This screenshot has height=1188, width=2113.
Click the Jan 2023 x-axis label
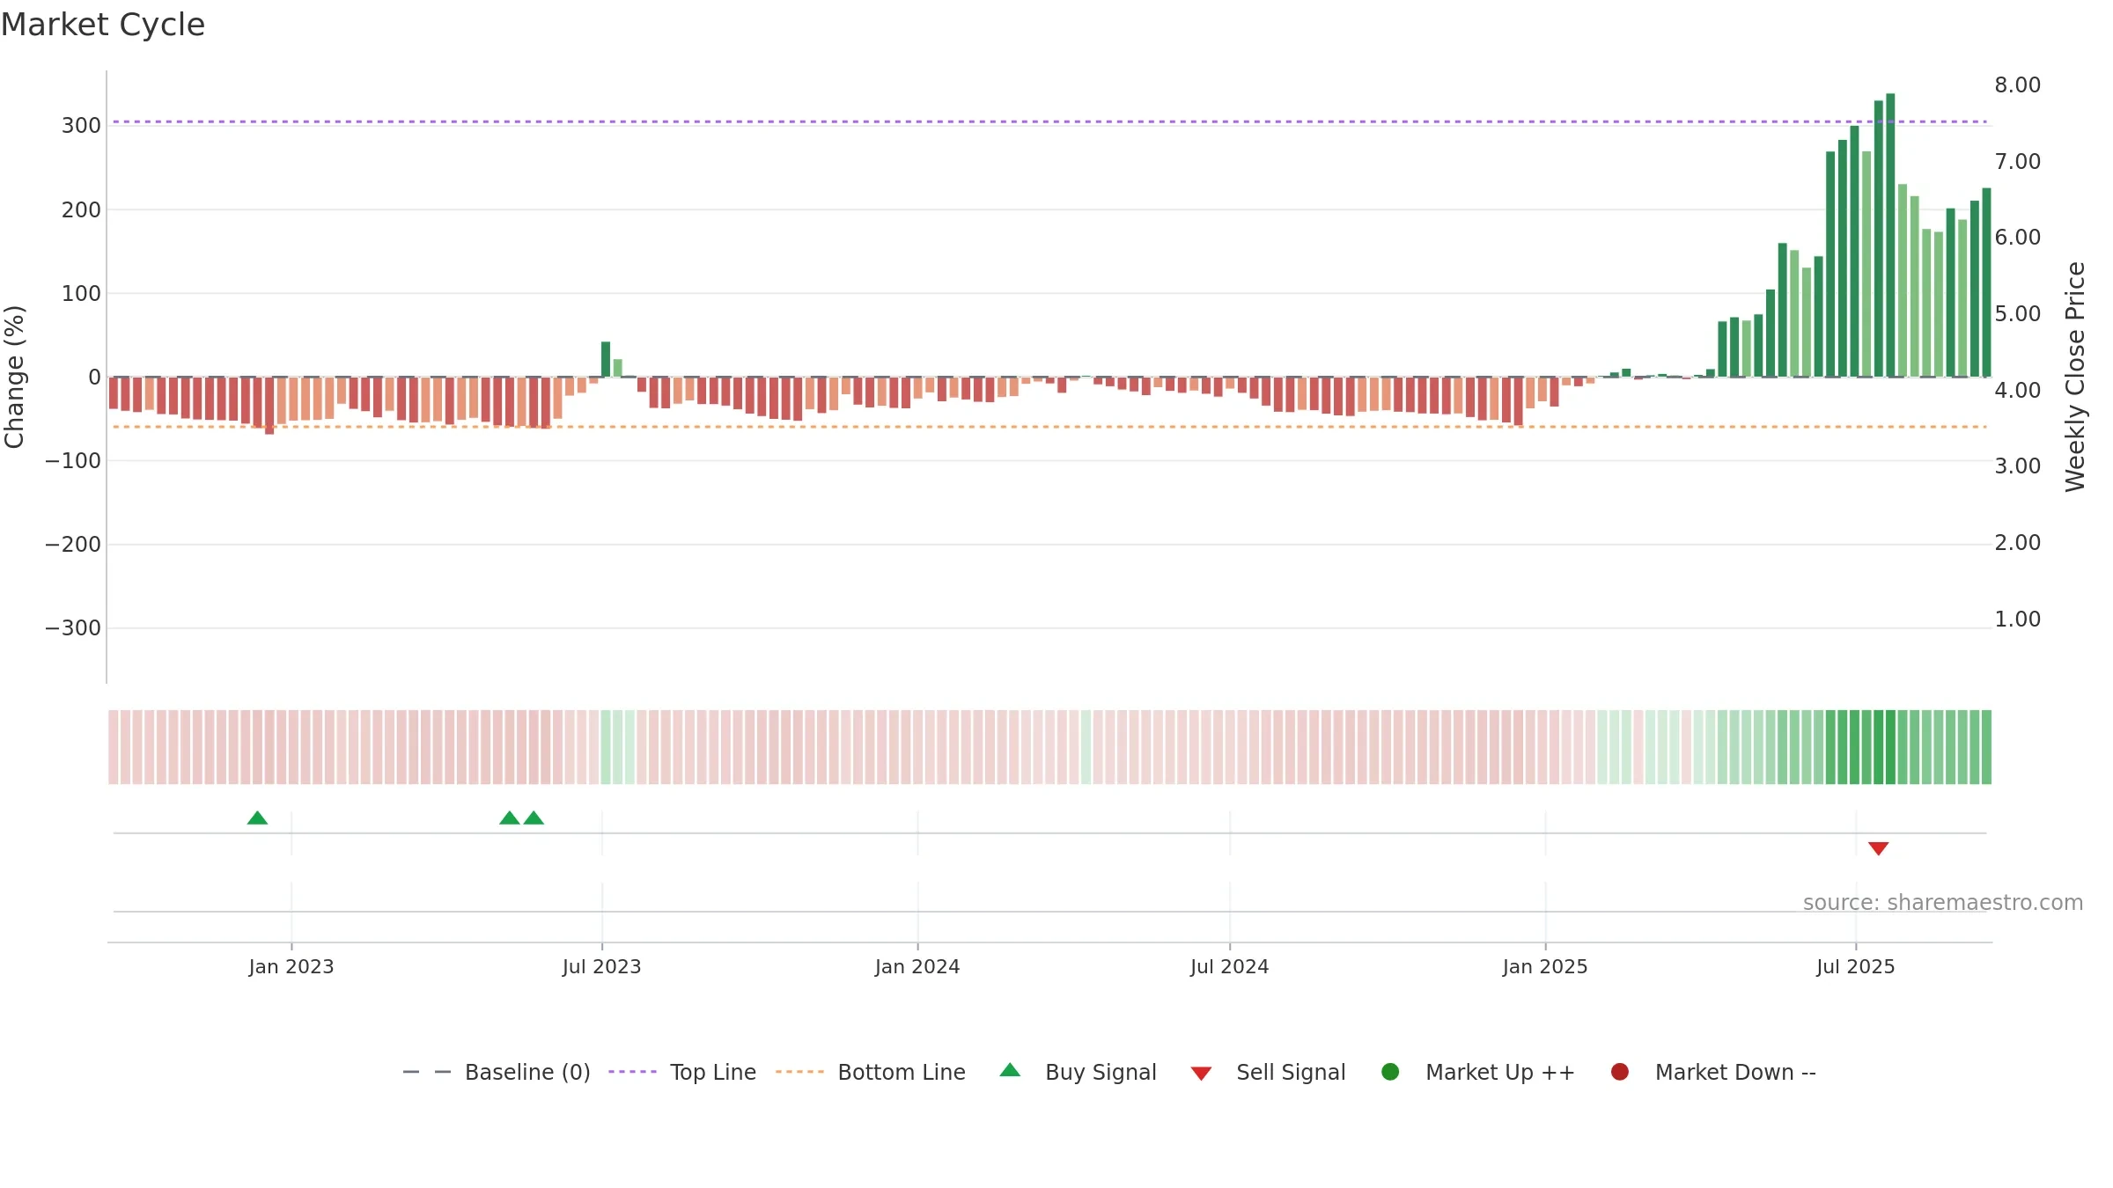click(x=291, y=967)
